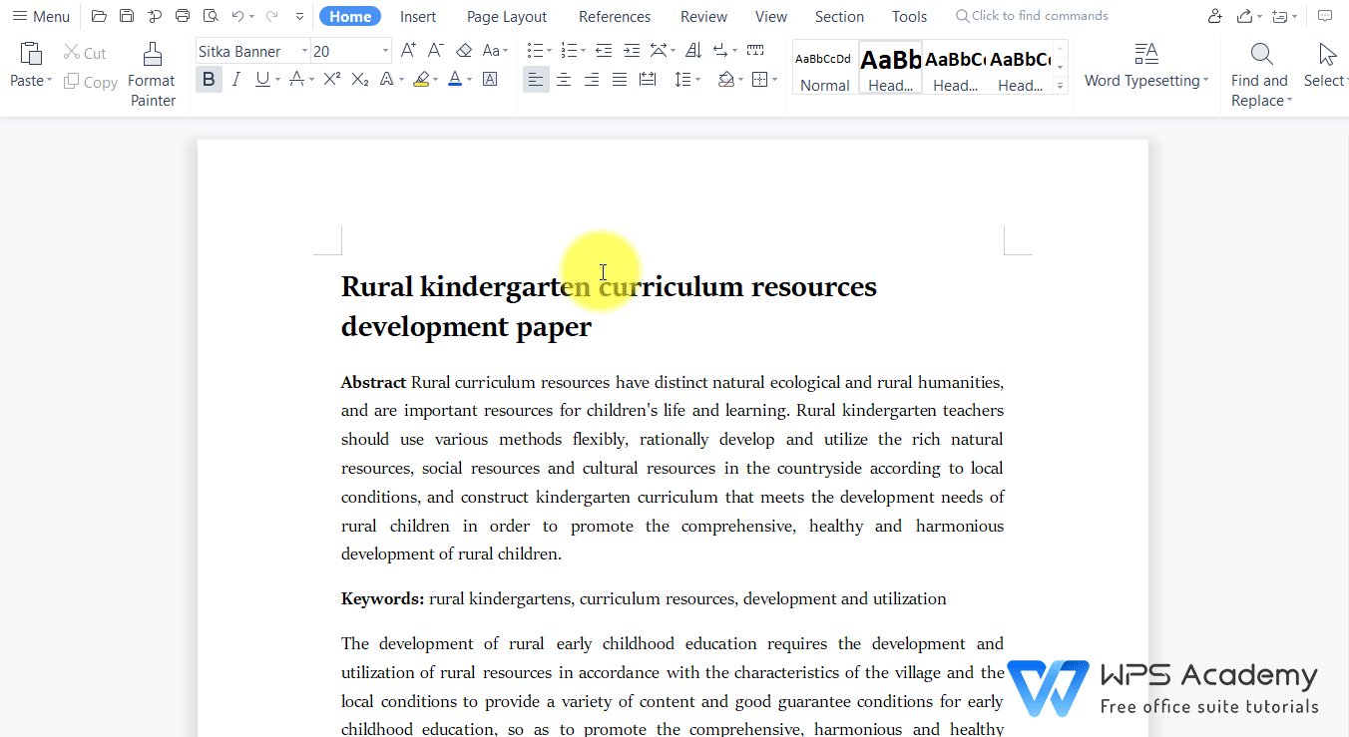Open the Menu button
Image resolution: width=1349 pixels, height=737 pixels.
coord(41,17)
